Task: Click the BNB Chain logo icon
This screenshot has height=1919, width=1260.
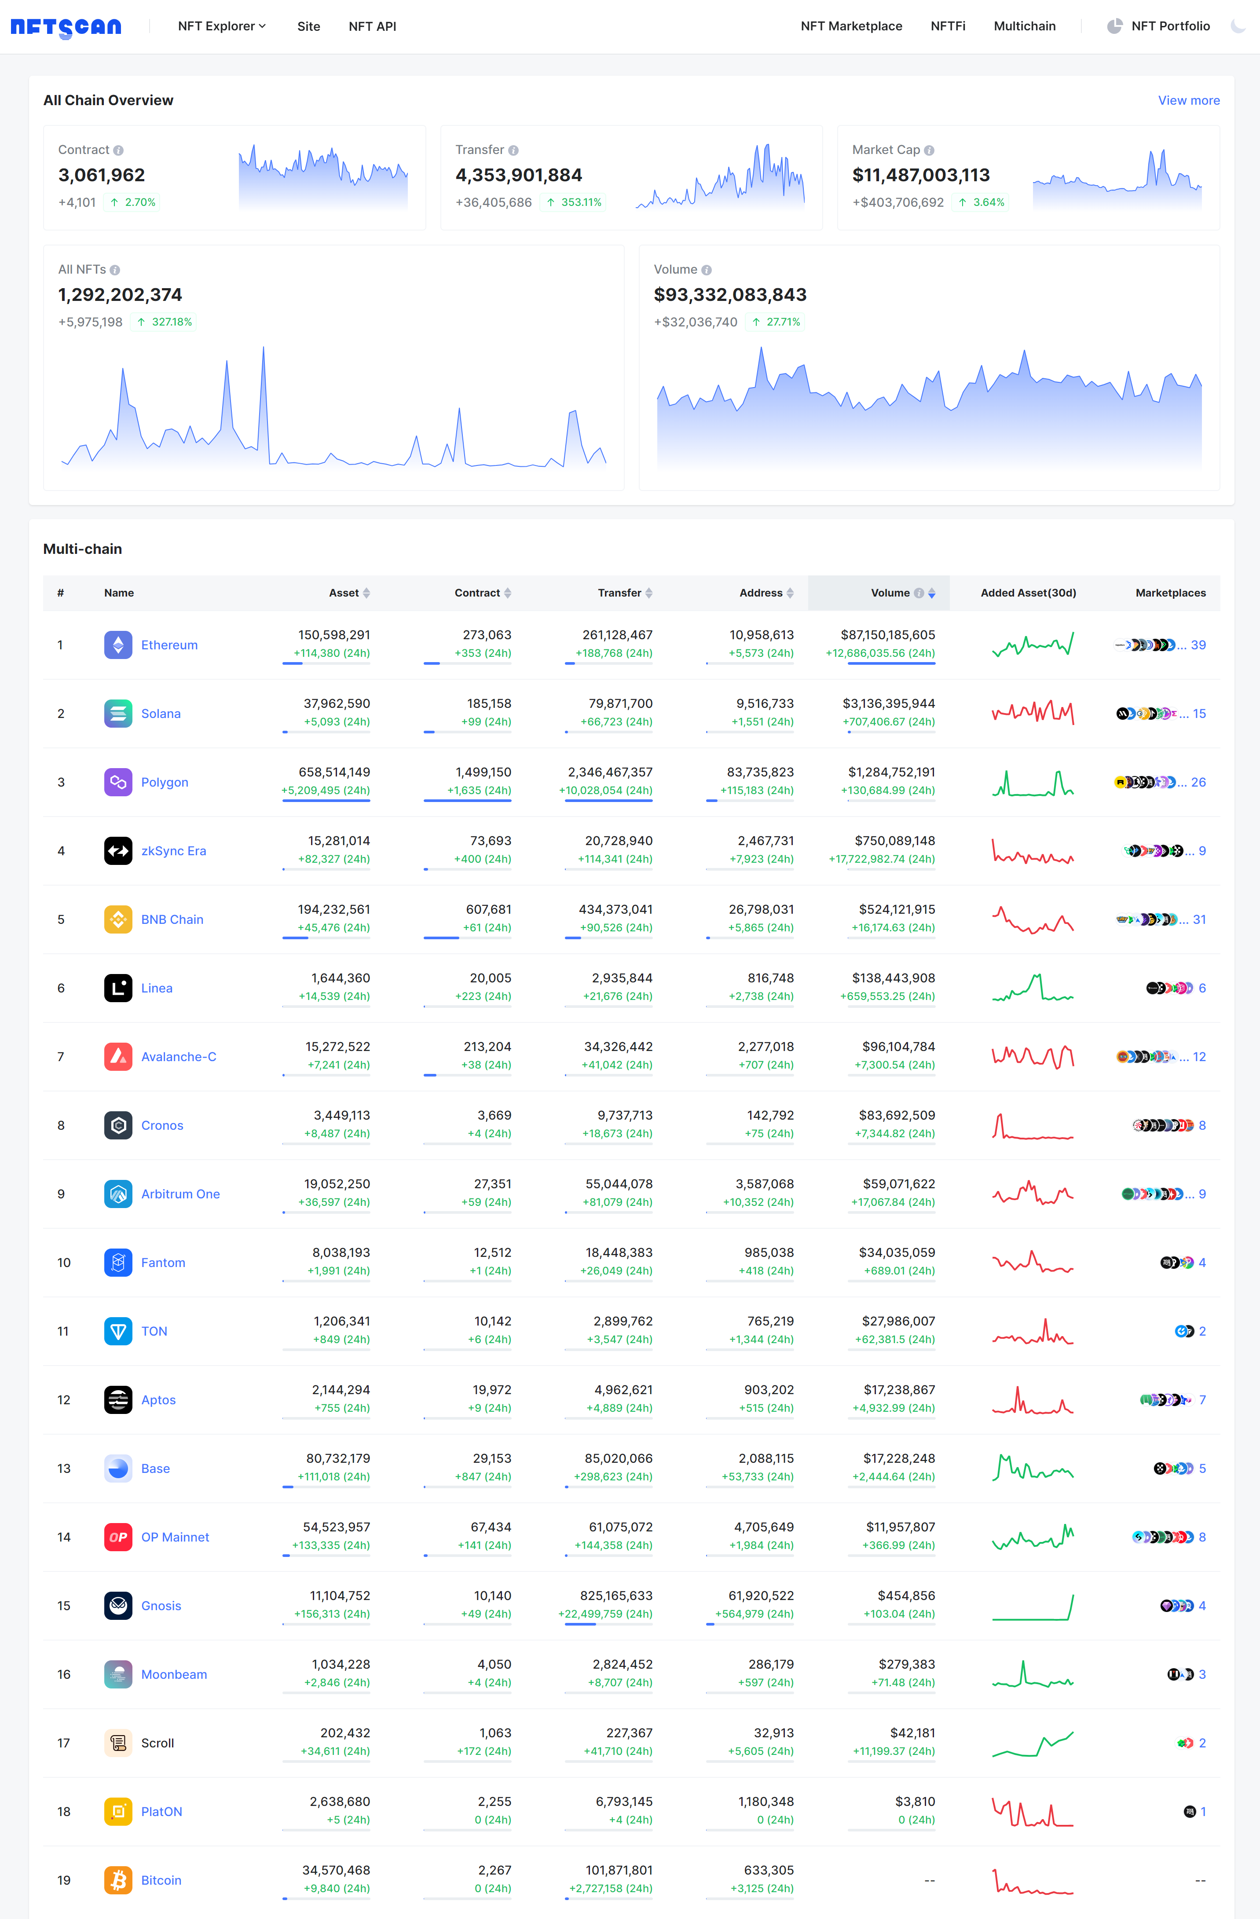Action: (118, 919)
